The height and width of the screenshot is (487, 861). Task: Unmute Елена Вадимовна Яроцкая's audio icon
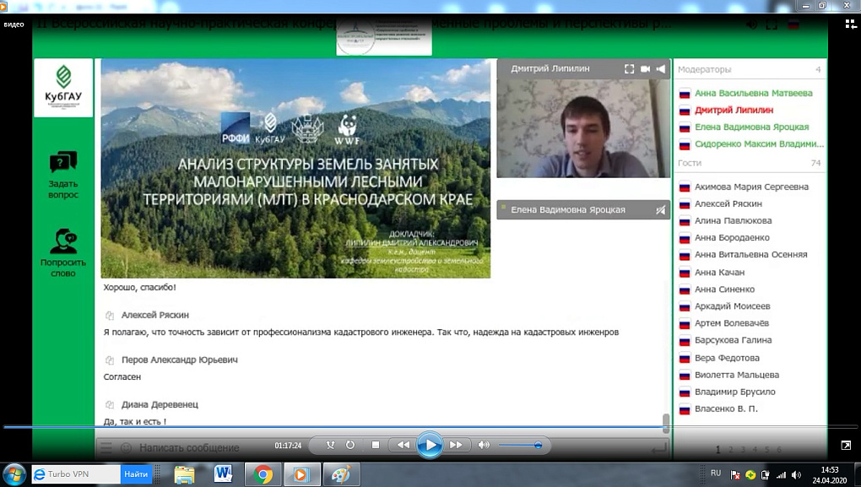coord(660,209)
